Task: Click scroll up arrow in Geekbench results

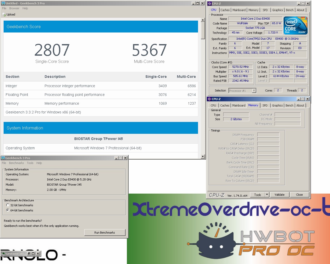Action: click(x=203, y=20)
